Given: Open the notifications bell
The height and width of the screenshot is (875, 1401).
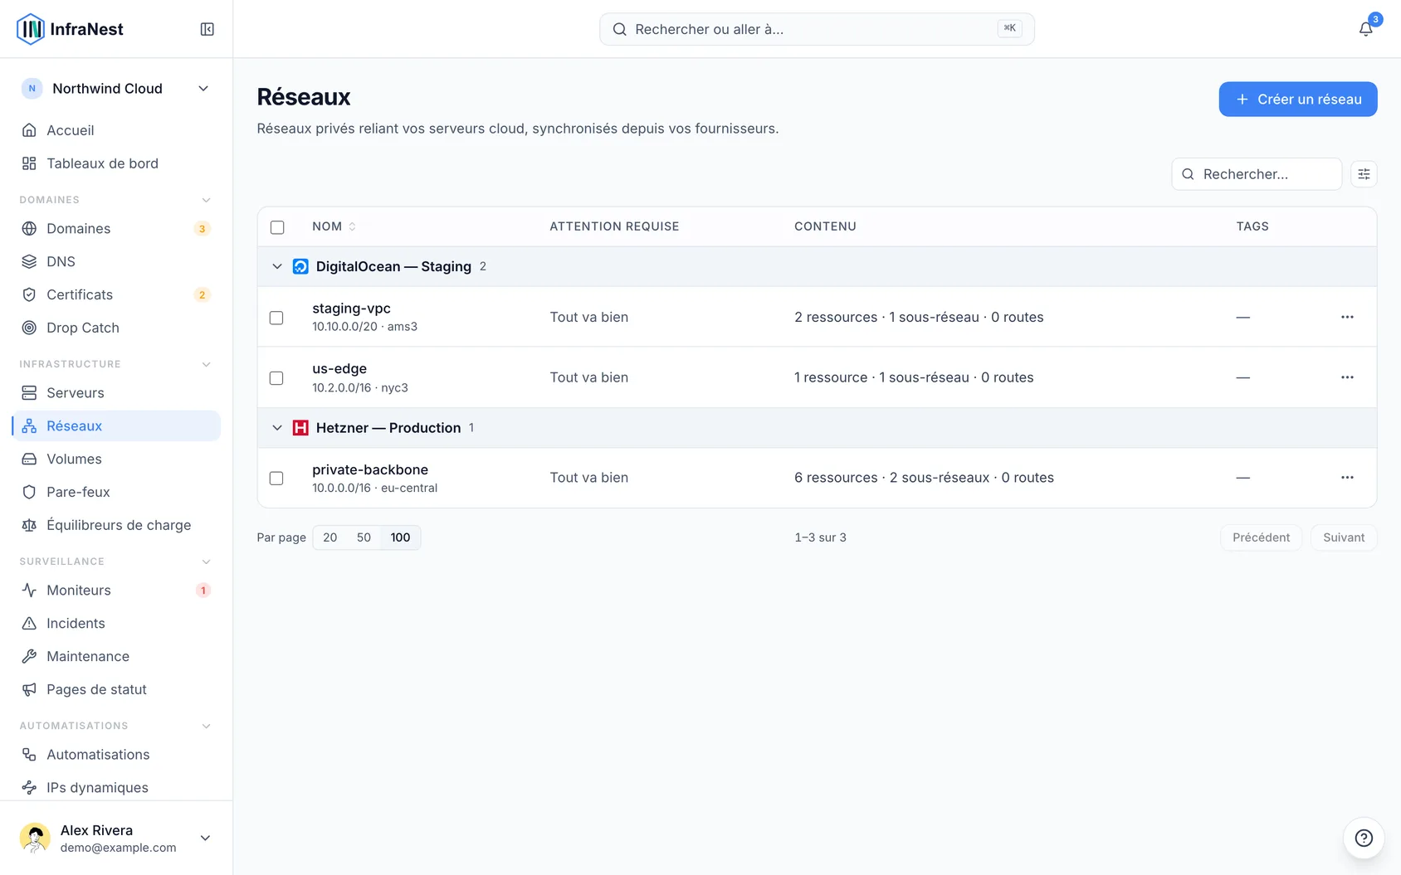Looking at the screenshot, I should 1365,29.
